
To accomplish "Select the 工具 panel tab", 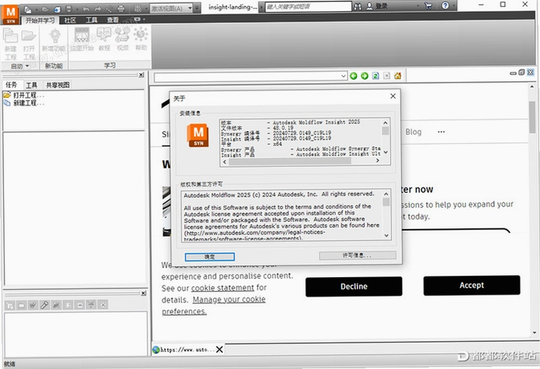I will (32, 85).
